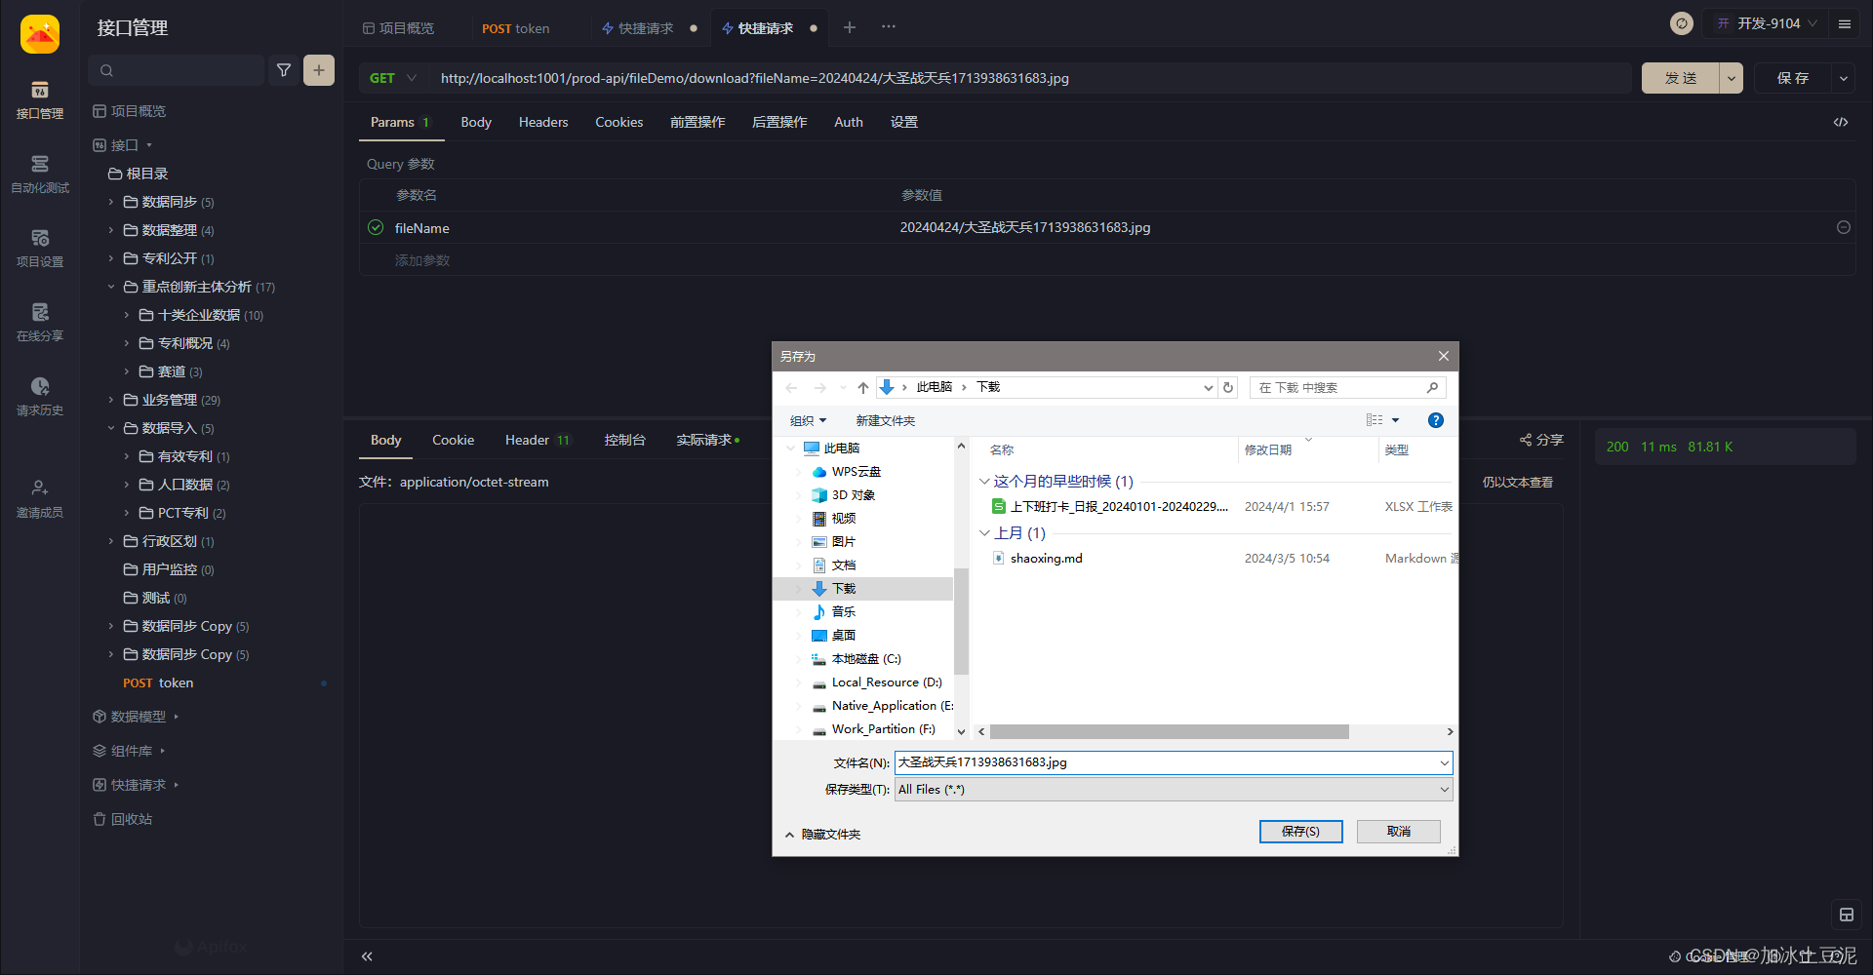Click the sync status icon at top right

pyautogui.click(x=1682, y=23)
